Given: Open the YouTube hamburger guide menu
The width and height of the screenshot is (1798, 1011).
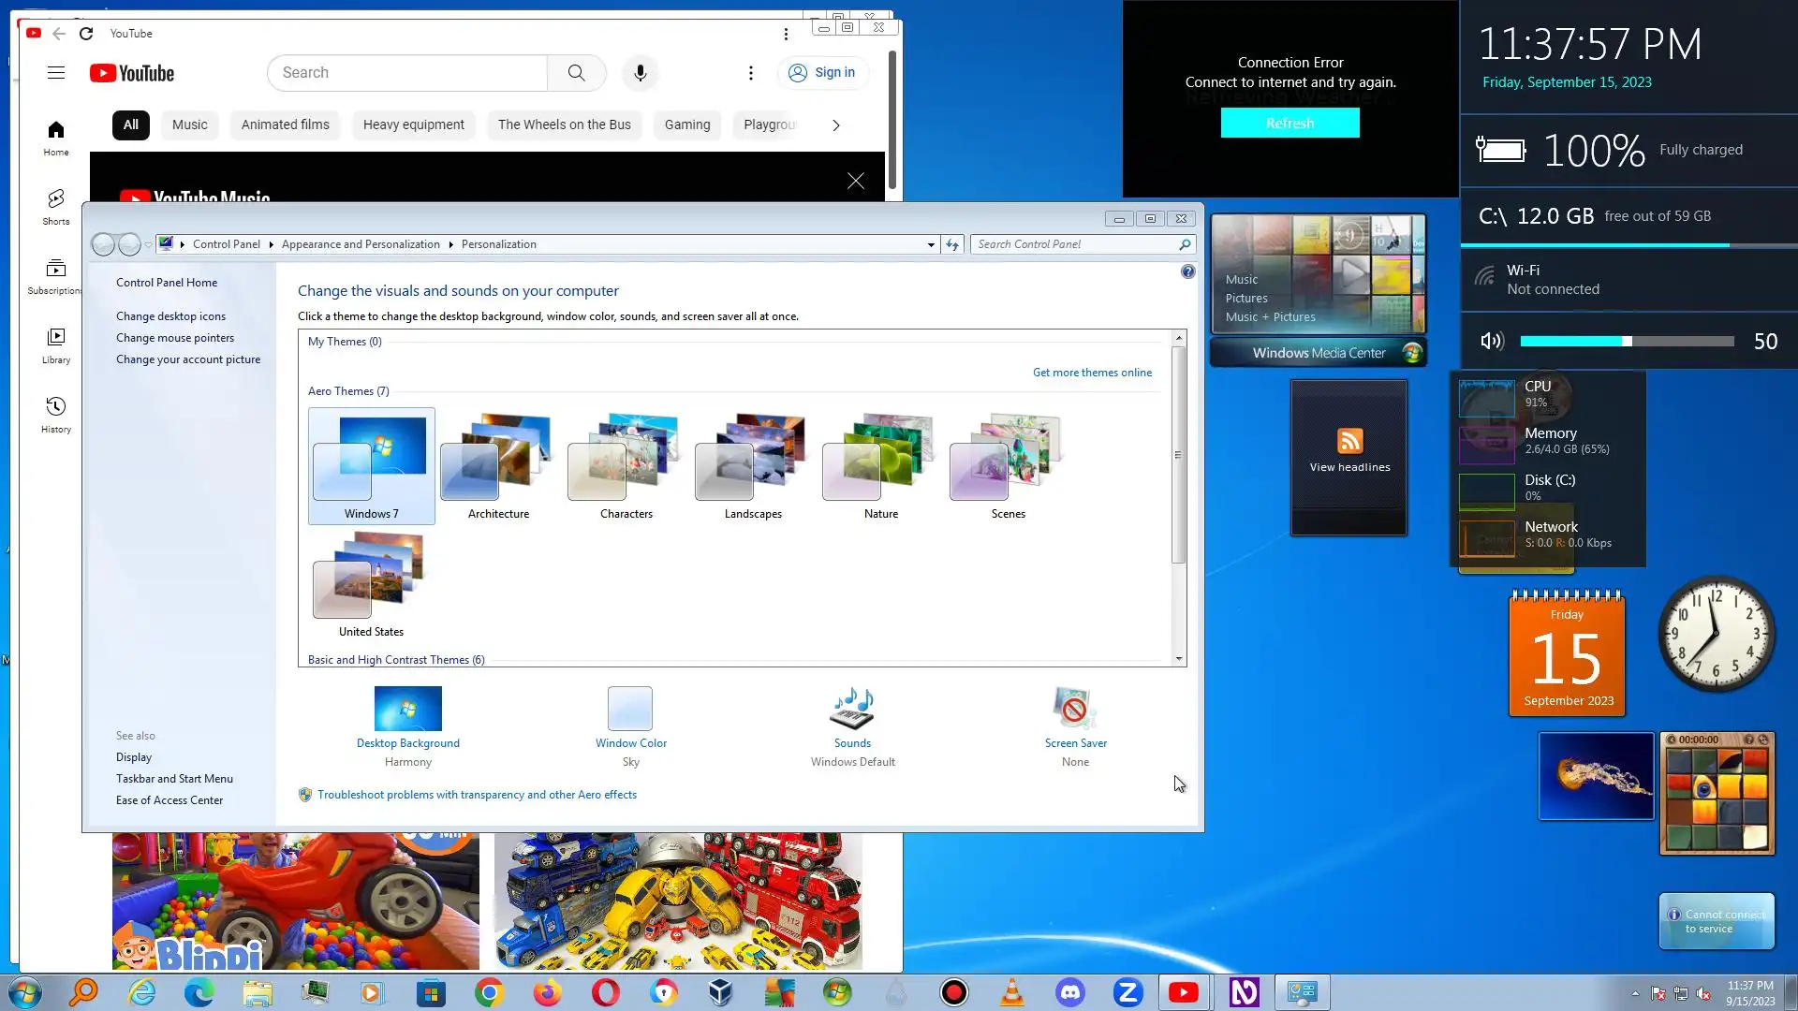Looking at the screenshot, I should point(56,73).
